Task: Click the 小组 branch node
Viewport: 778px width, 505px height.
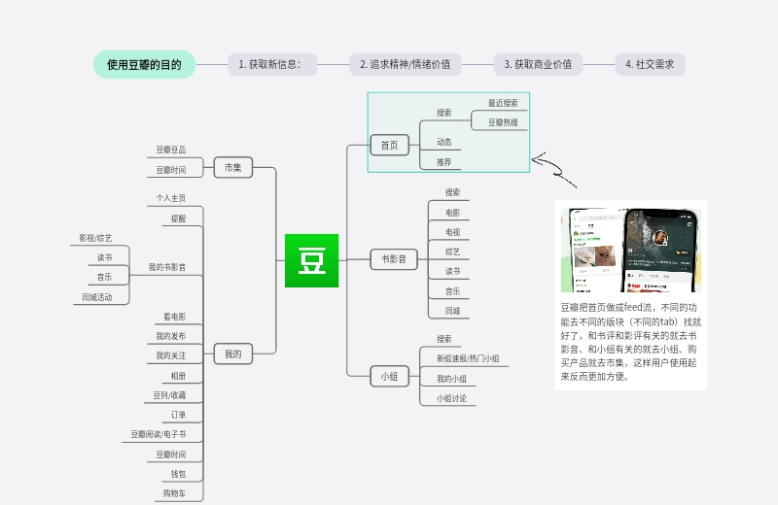Action: (x=389, y=378)
